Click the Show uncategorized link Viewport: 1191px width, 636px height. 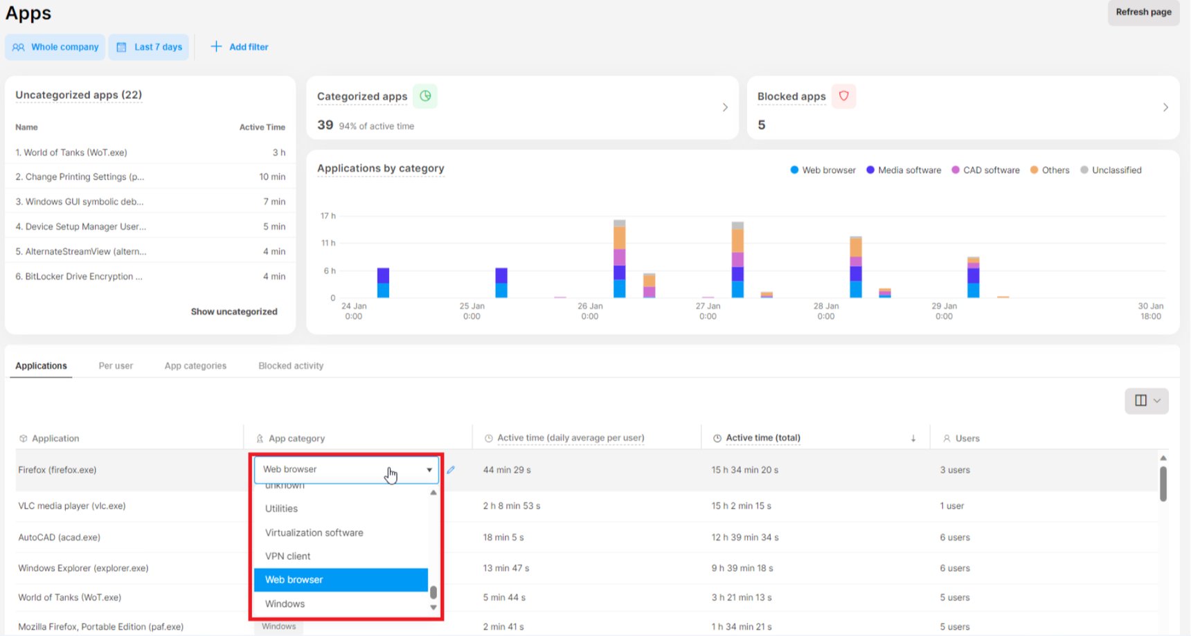click(x=234, y=311)
